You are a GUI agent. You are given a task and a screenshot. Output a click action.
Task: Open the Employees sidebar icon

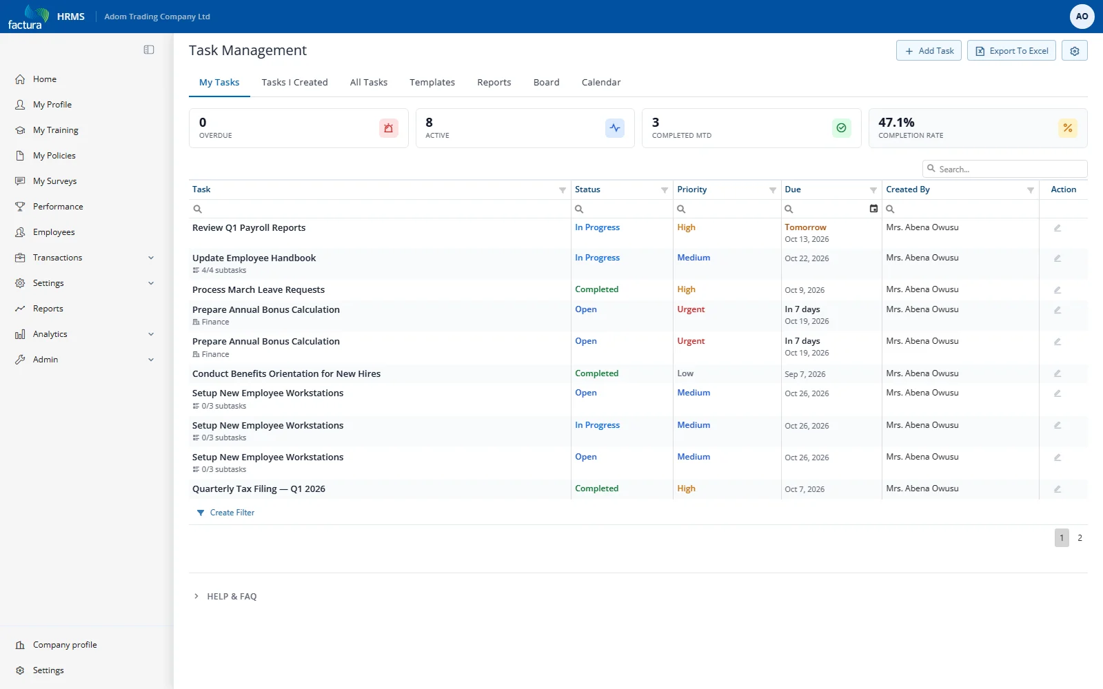[x=20, y=232]
